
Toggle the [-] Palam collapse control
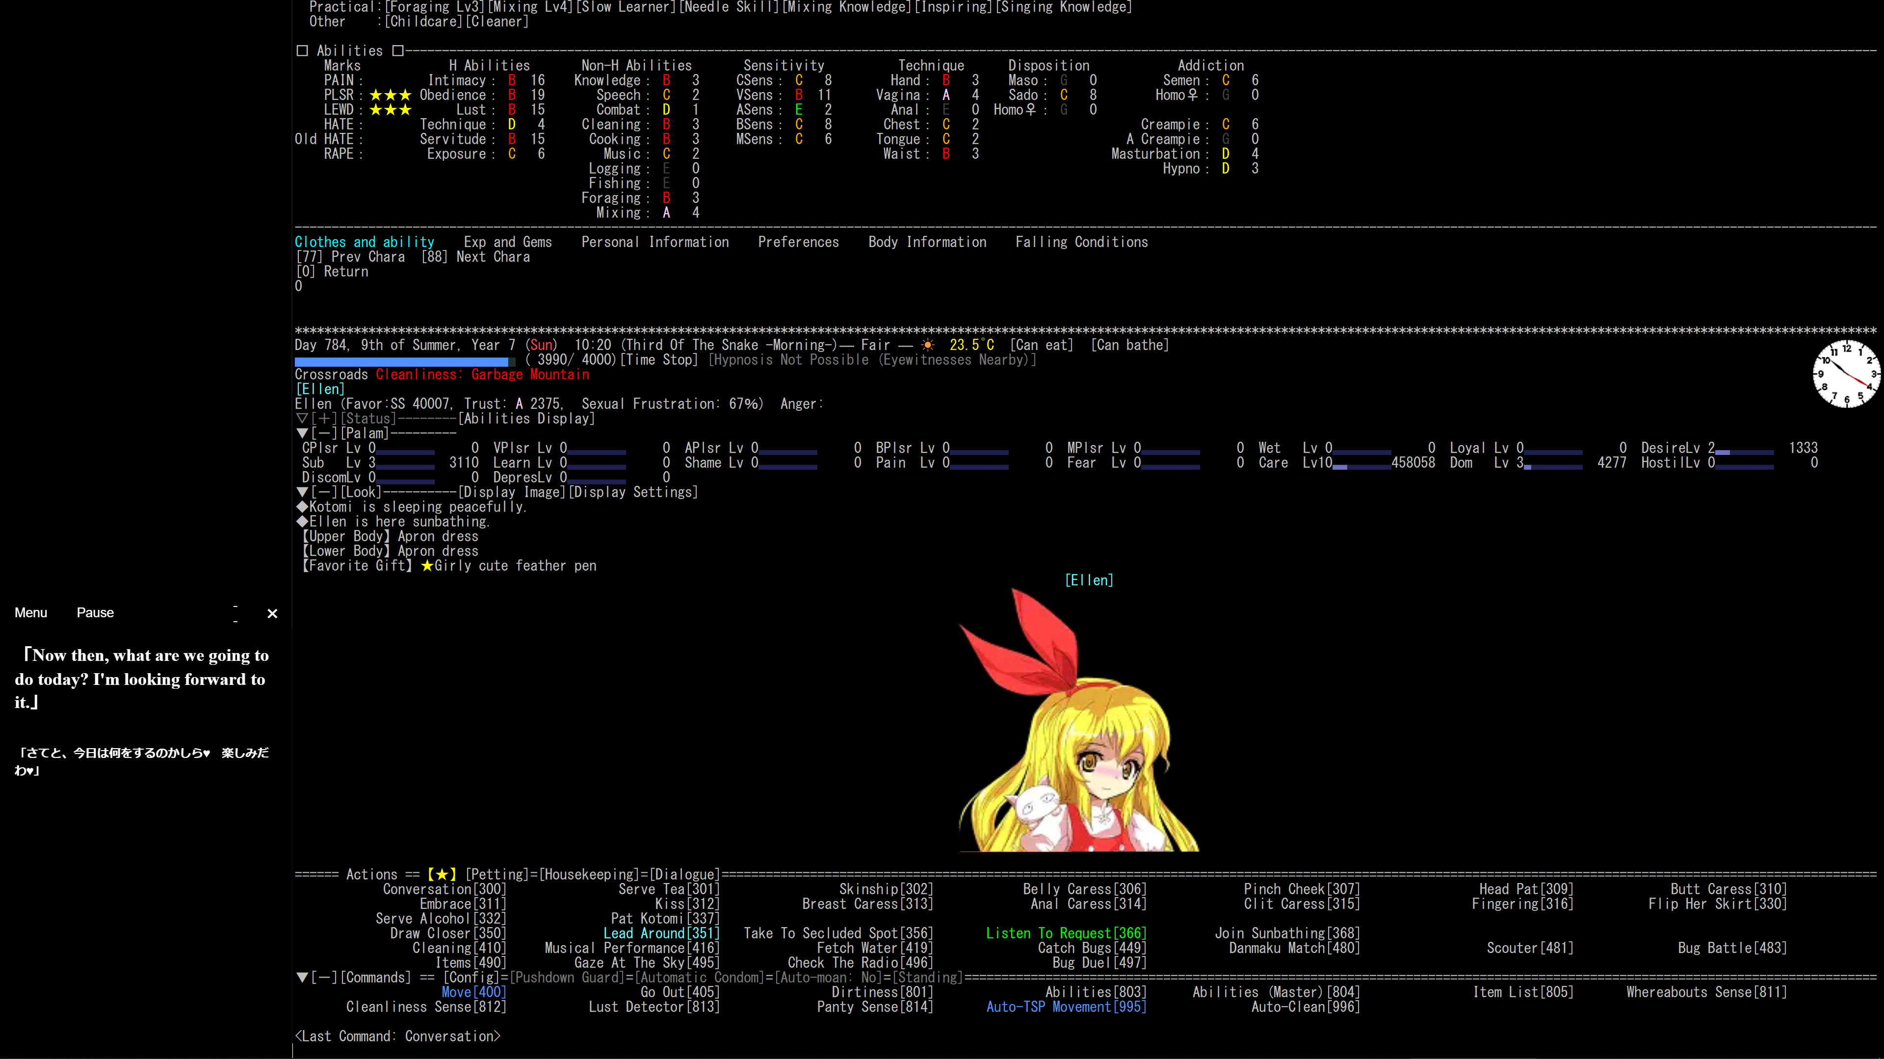coord(324,433)
